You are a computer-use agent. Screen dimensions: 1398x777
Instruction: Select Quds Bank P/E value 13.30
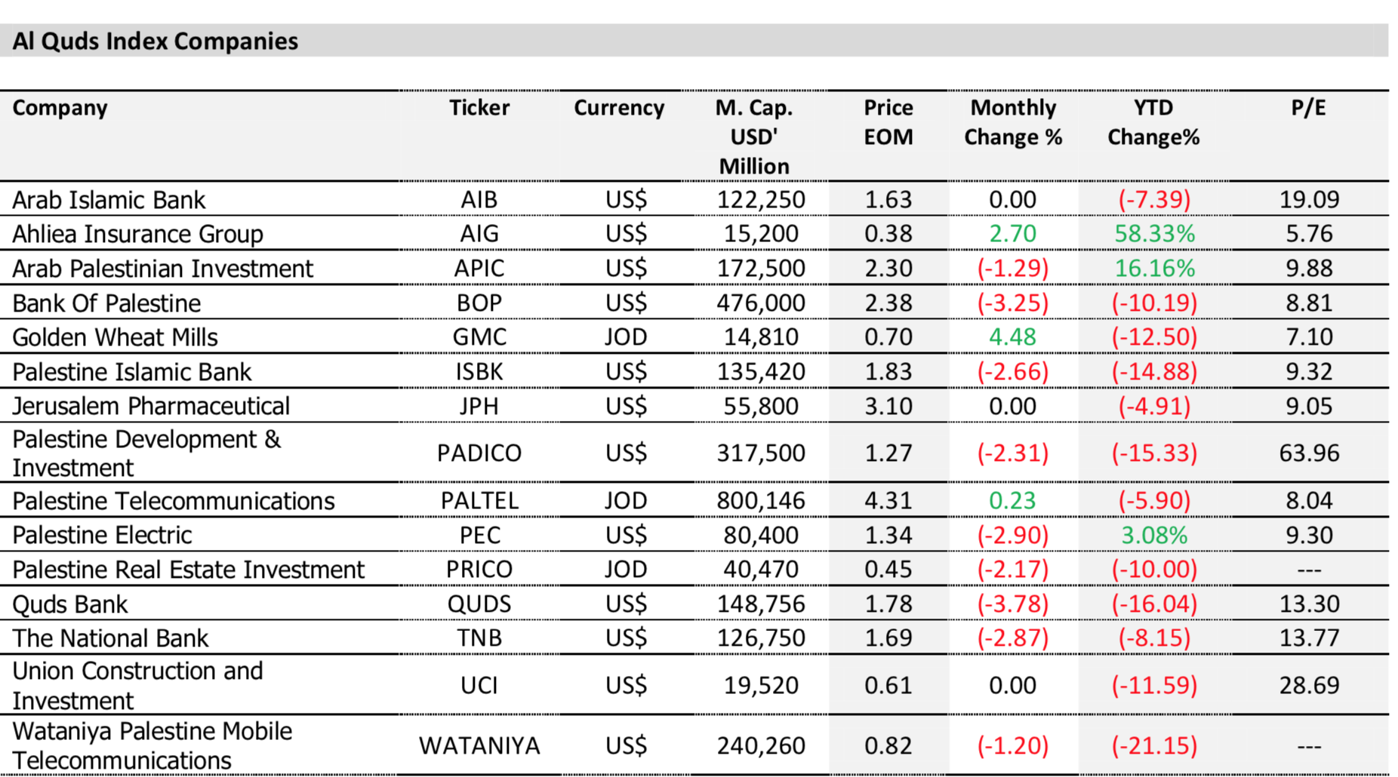1309,604
